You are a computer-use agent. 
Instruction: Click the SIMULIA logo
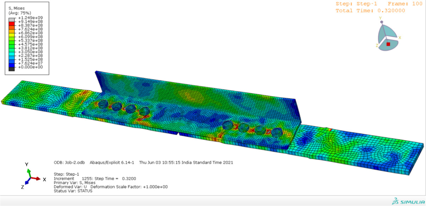tap(408, 201)
